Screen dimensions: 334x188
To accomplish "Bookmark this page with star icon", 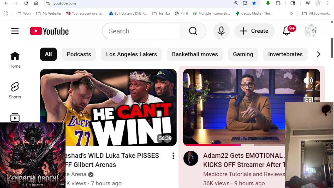I will (x=254, y=3).
